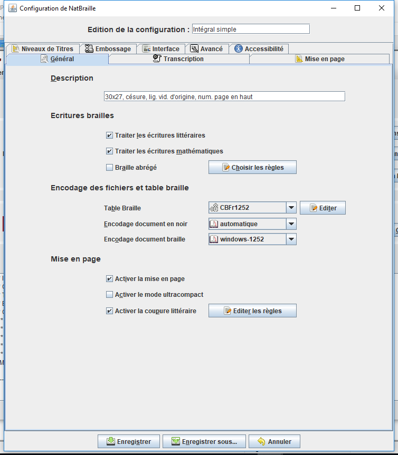Click the Mise en page ruler icon
Viewport: 398px width, 455px height.
click(299, 59)
